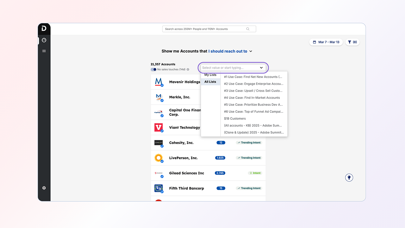Click the Trending Intent tag on Cohesity row
Screen dimensions: 405x228
pos(249,143)
